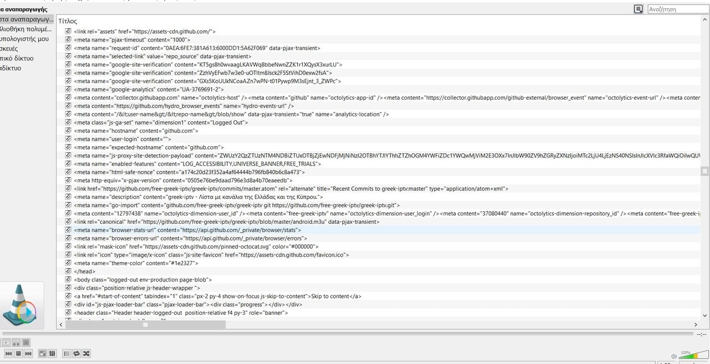Select the 'body class="logged-out' row

pyautogui.click(x=379, y=280)
